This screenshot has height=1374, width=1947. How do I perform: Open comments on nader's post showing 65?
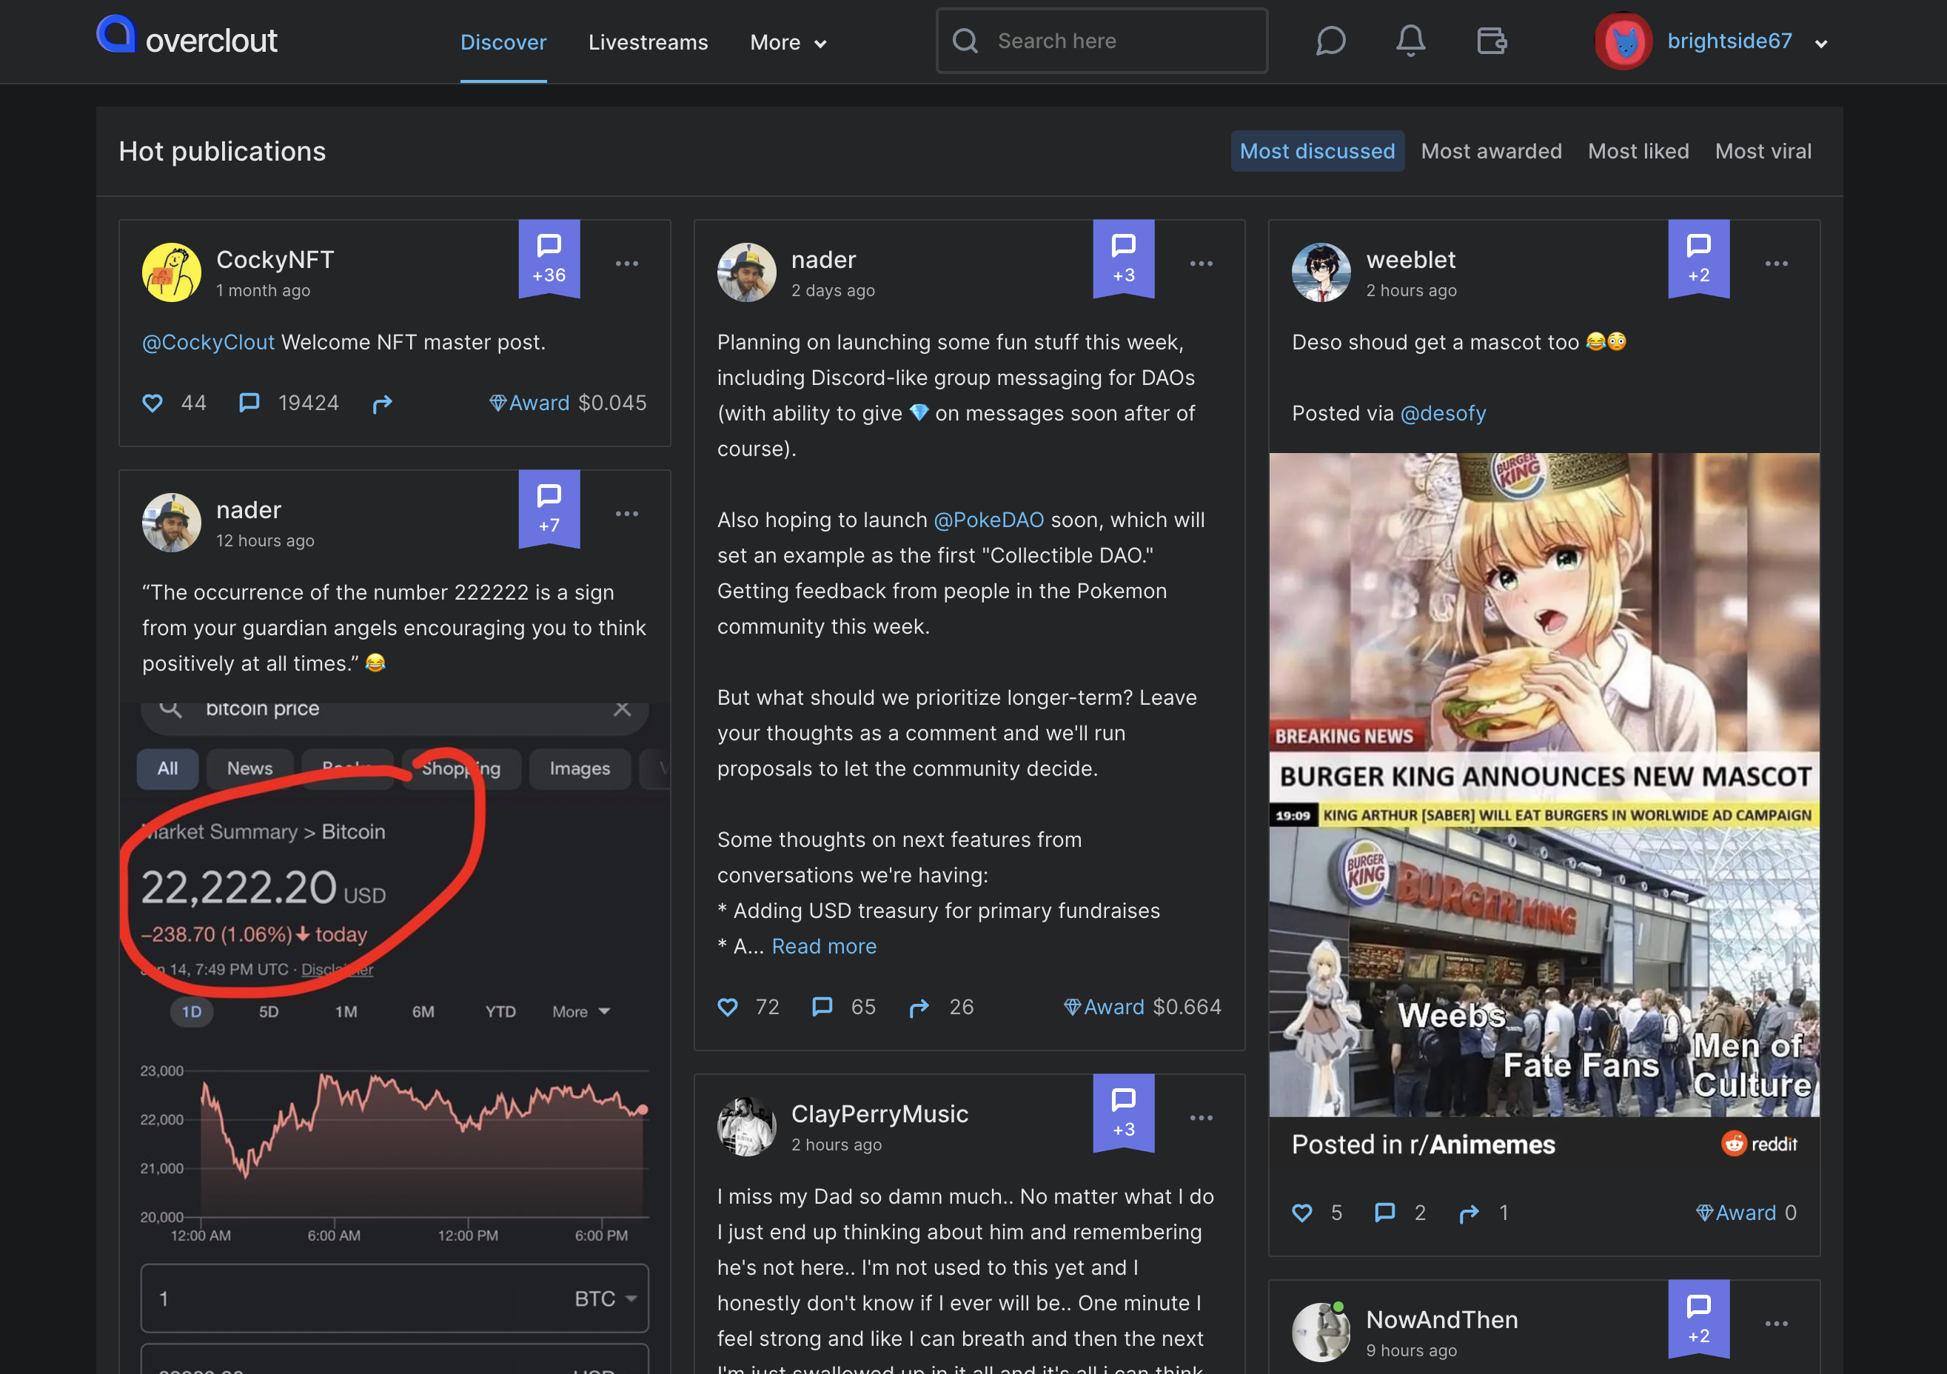(x=822, y=1007)
